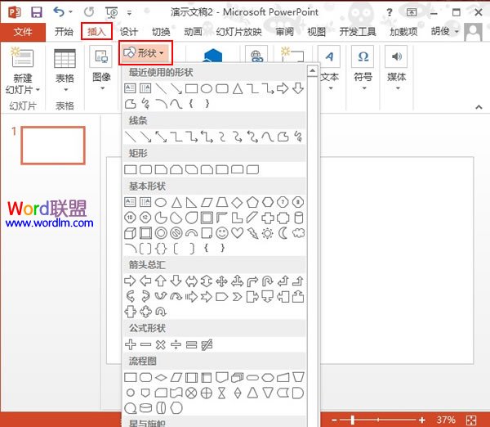
Task: Zoom in with the plus button
Action: click(x=422, y=420)
